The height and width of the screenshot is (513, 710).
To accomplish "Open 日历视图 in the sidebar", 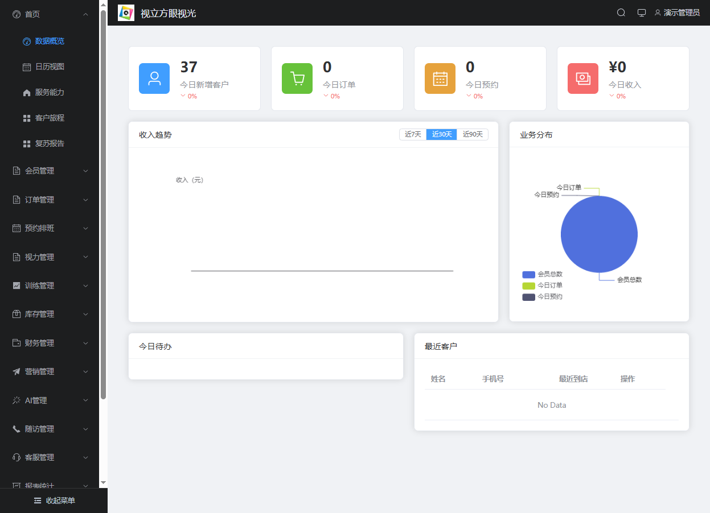I will pos(50,67).
